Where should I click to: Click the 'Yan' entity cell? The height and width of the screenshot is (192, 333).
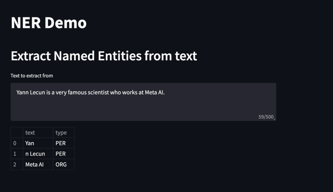coord(30,143)
